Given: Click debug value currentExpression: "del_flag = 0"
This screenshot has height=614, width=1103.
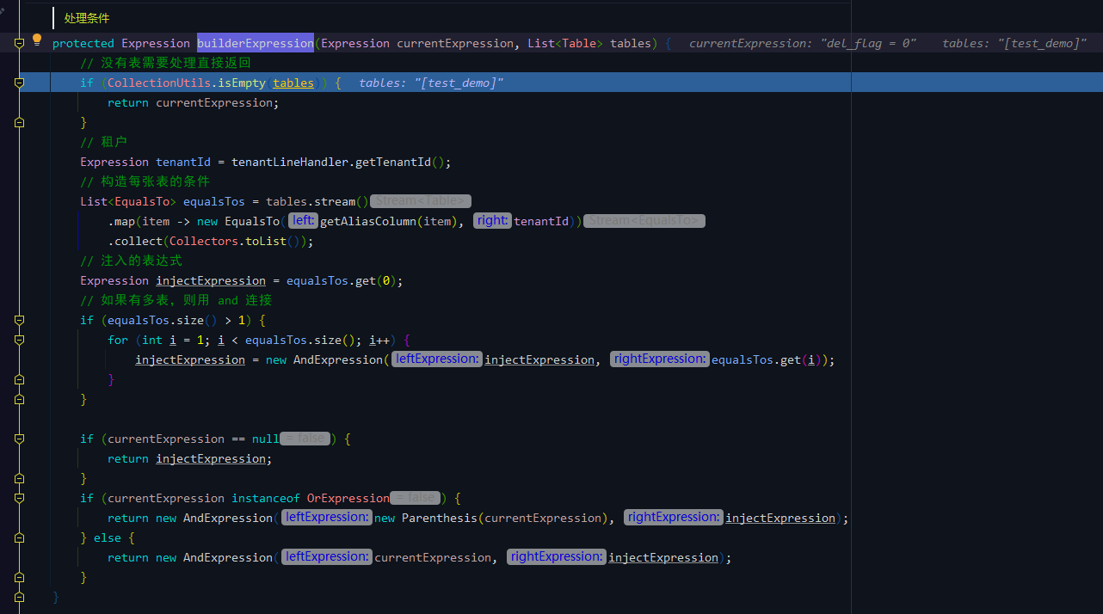Looking at the screenshot, I should pyautogui.click(x=803, y=43).
